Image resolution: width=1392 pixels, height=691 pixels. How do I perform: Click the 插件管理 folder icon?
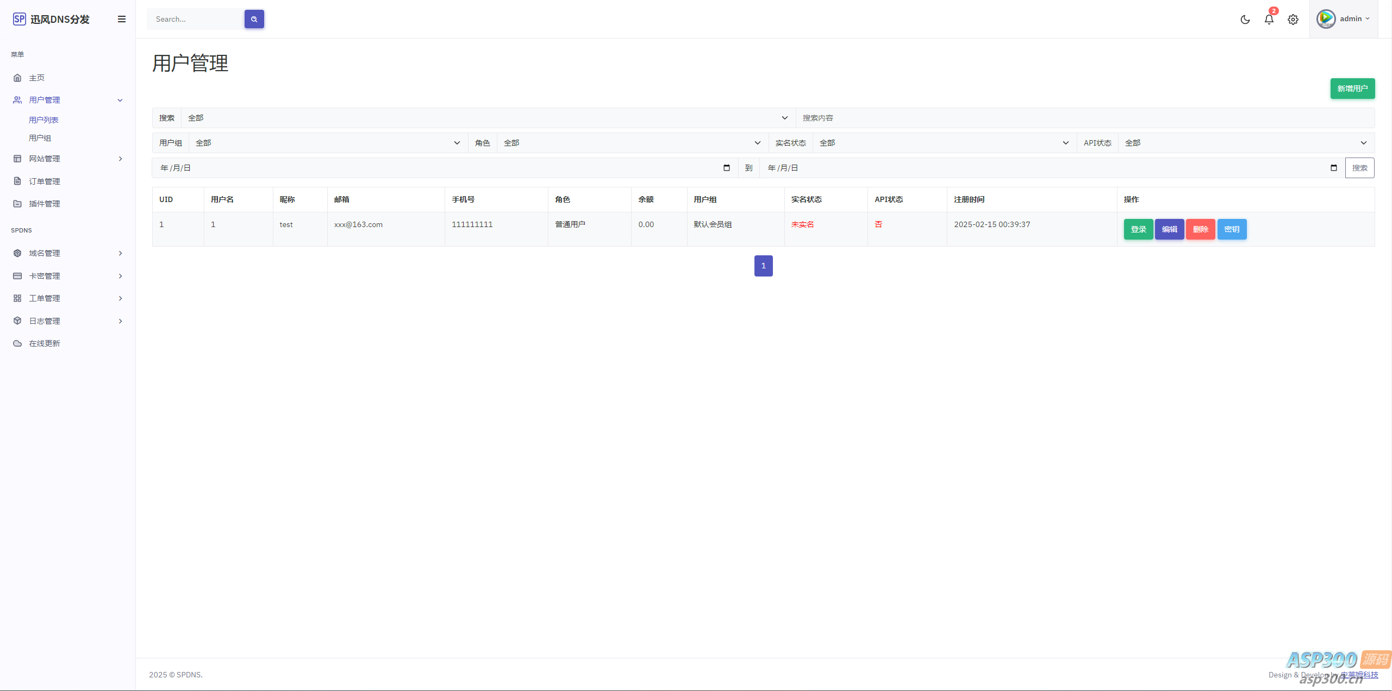pos(17,204)
